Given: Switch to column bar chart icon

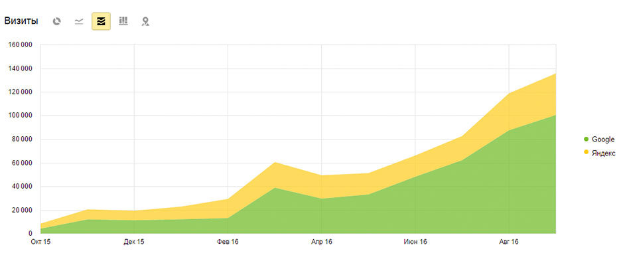Looking at the screenshot, I should click(123, 21).
